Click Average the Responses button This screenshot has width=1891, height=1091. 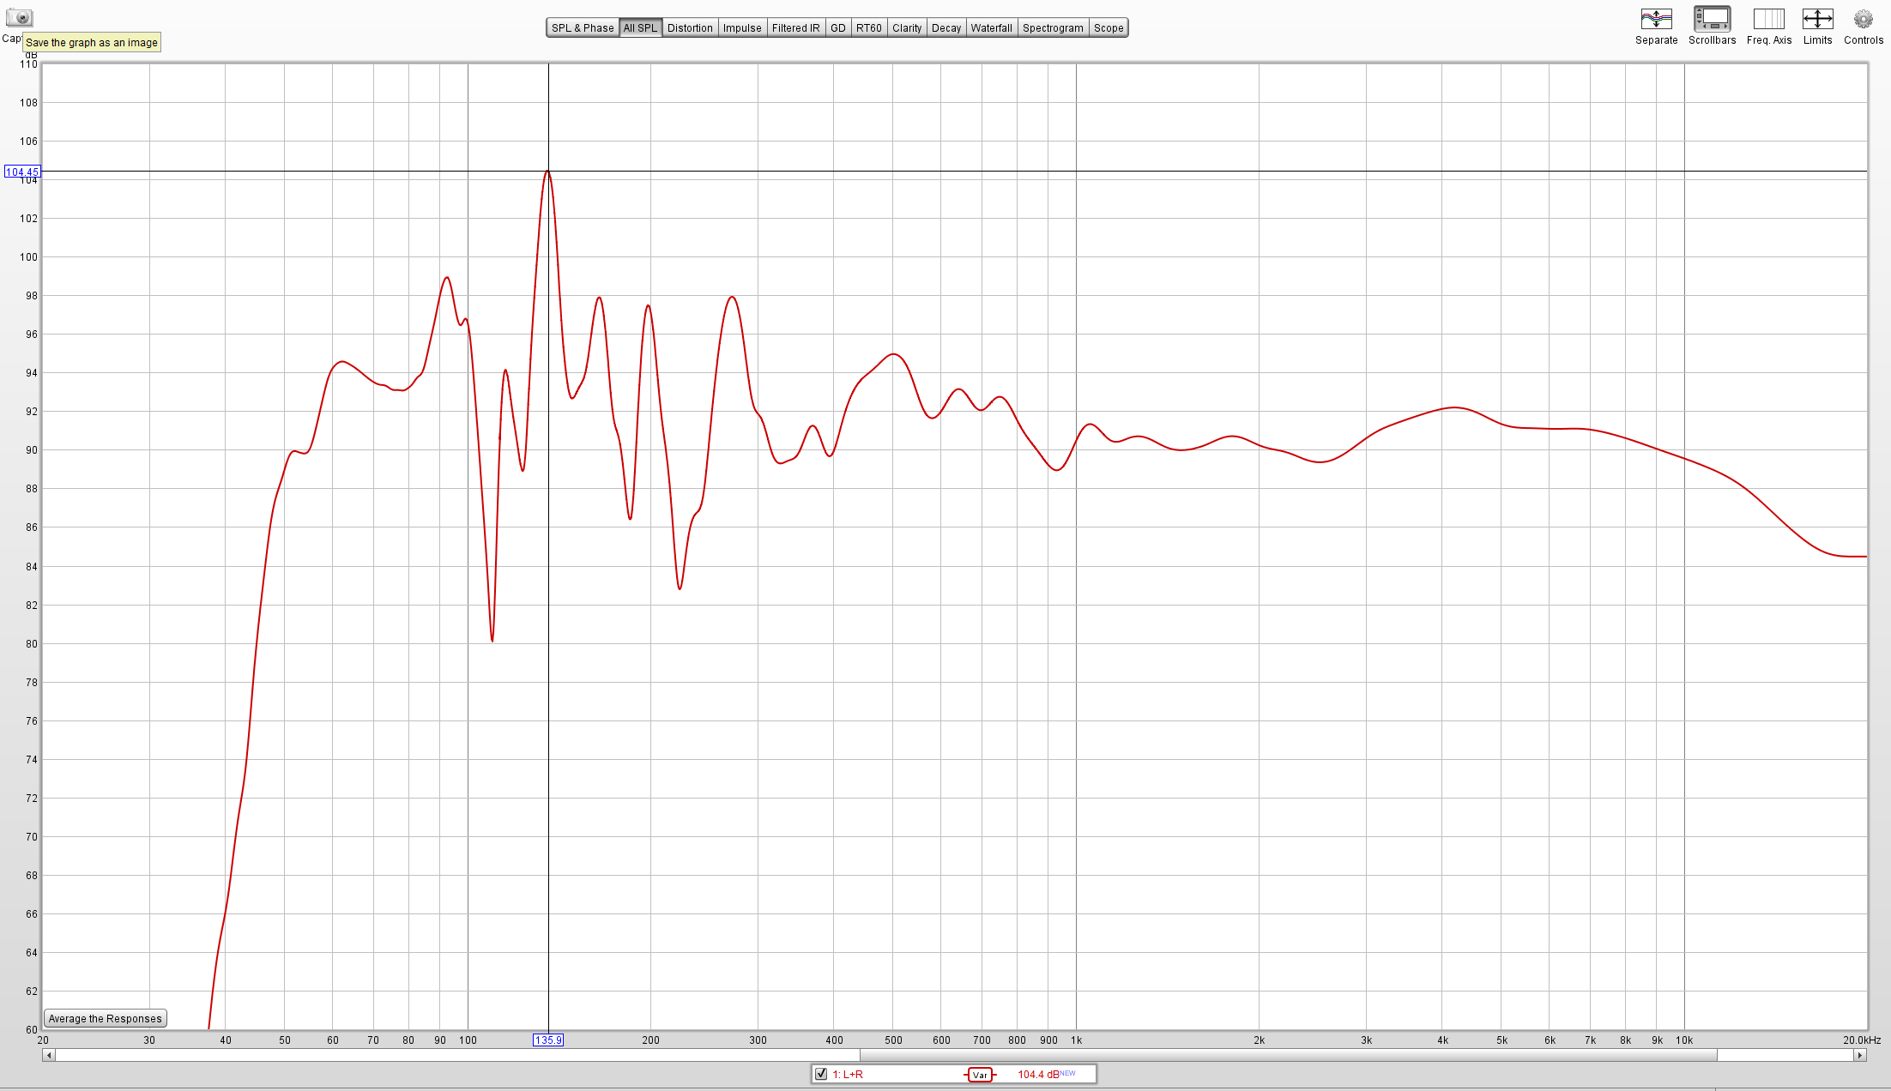coord(105,1018)
